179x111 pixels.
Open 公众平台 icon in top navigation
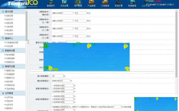pyautogui.click(x=146, y=1)
